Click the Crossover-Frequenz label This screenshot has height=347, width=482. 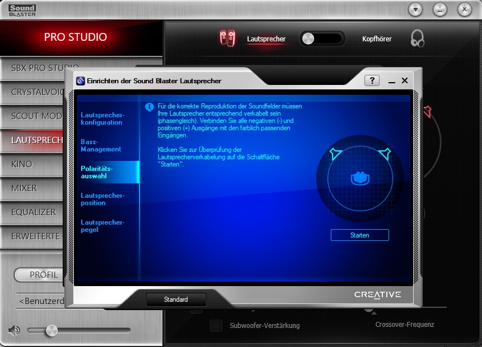point(405,325)
